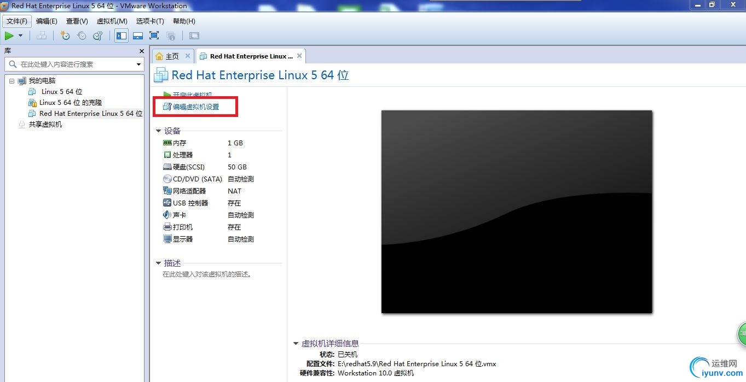Open the 选项卡(T) menu
Viewport: 746px width, 382px height.
pyautogui.click(x=150, y=21)
